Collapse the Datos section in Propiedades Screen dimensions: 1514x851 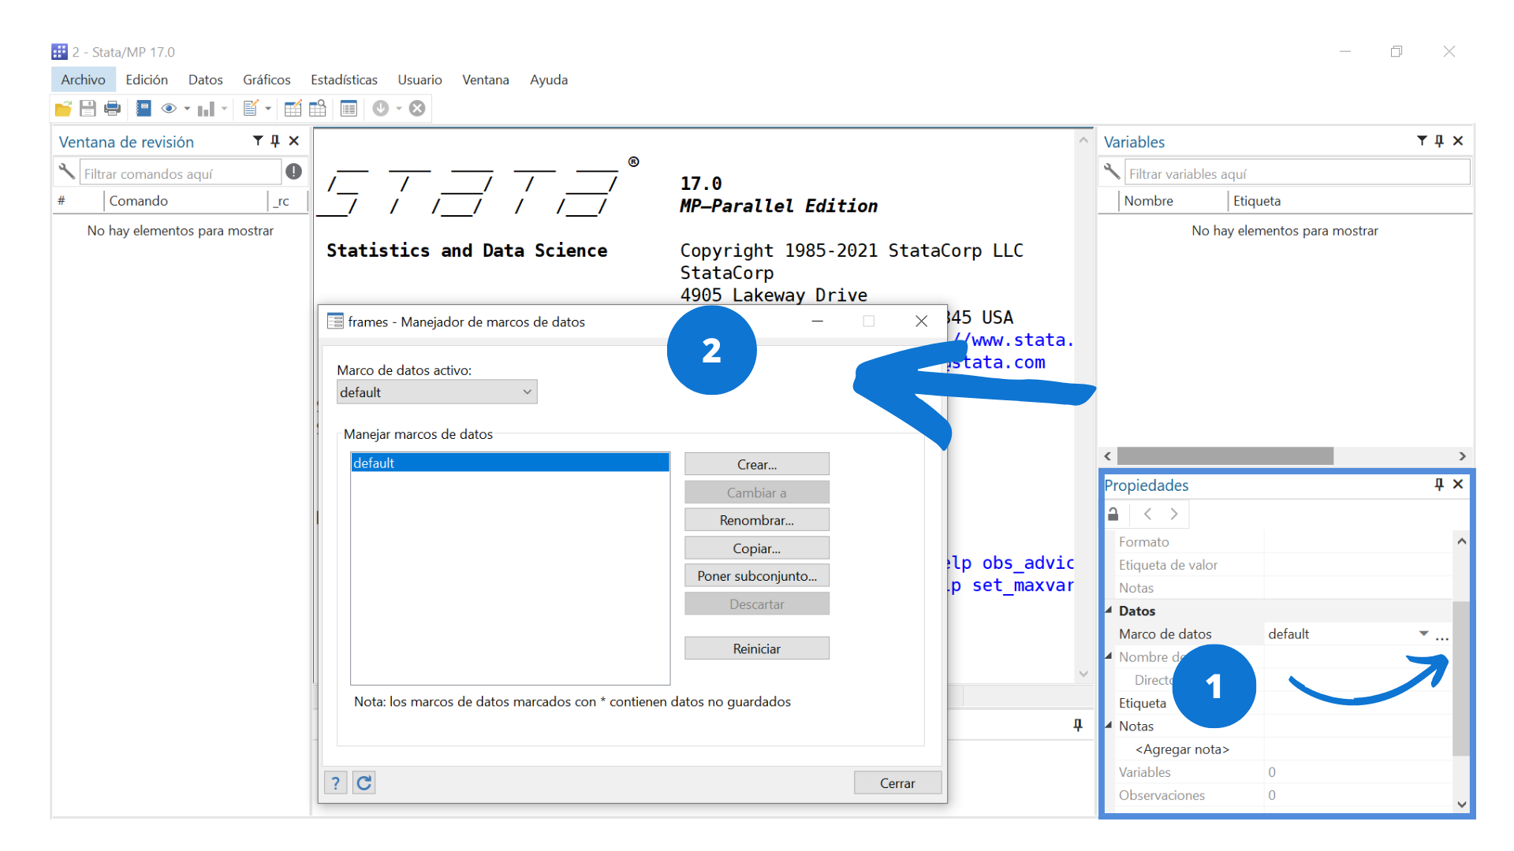pos(1109,611)
